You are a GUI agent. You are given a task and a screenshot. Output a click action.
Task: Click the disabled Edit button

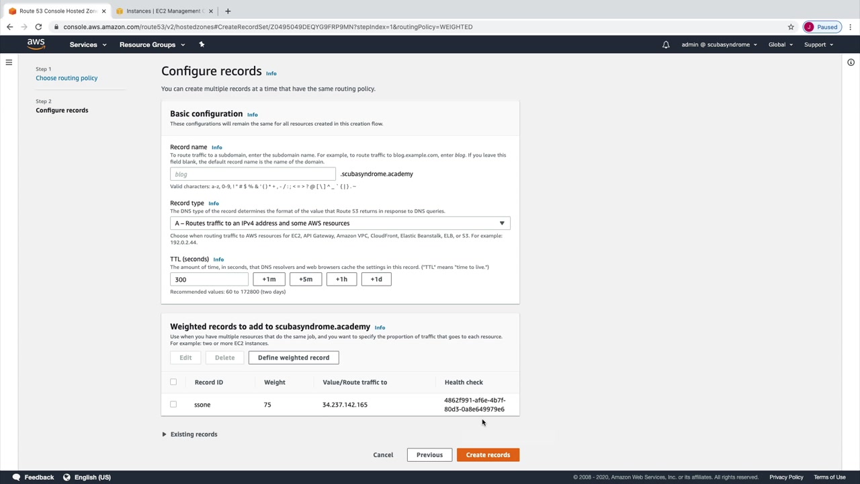click(x=185, y=358)
